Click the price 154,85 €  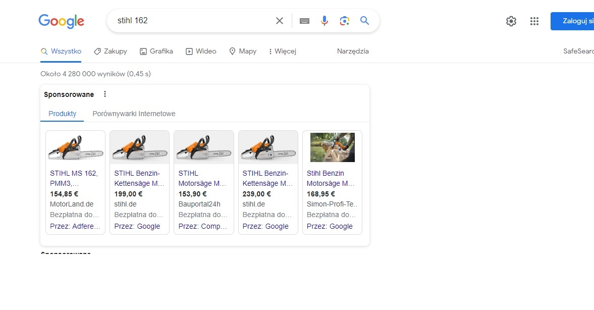coord(64,194)
